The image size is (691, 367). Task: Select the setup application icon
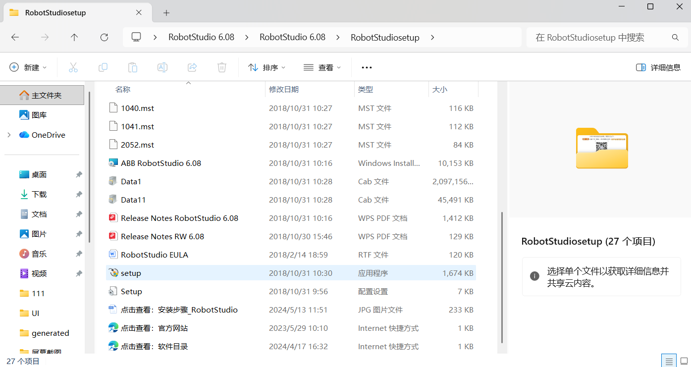[113, 273]
